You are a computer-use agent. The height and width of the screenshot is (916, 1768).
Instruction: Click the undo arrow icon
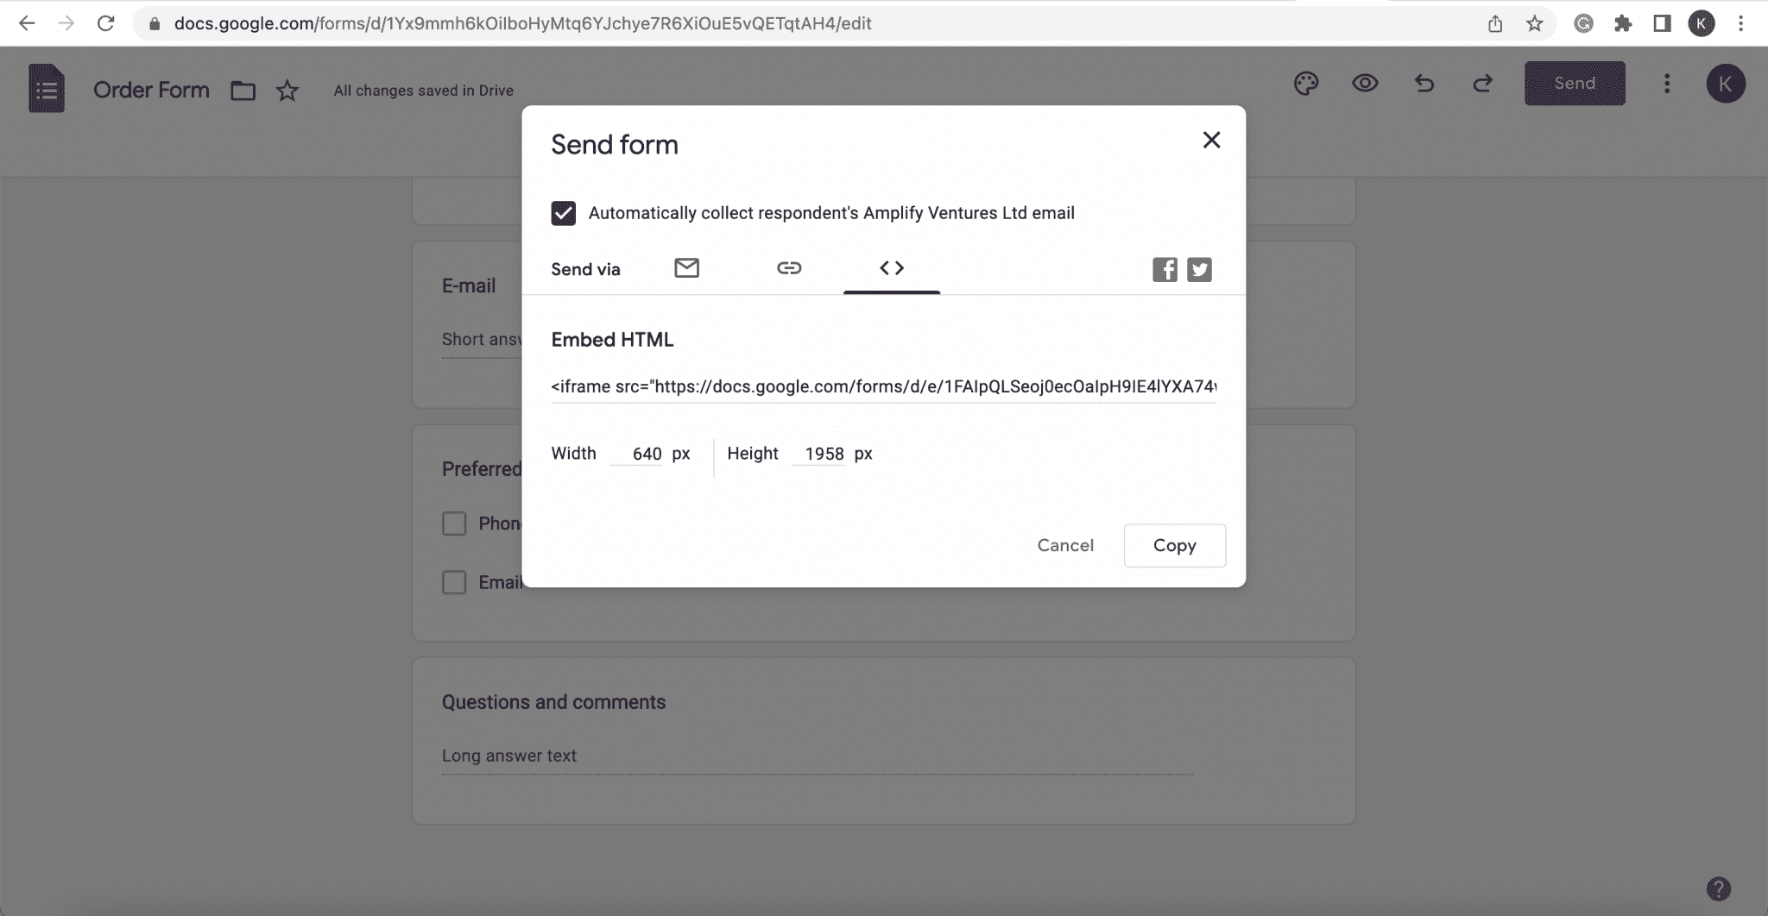tap(1424, 84)
